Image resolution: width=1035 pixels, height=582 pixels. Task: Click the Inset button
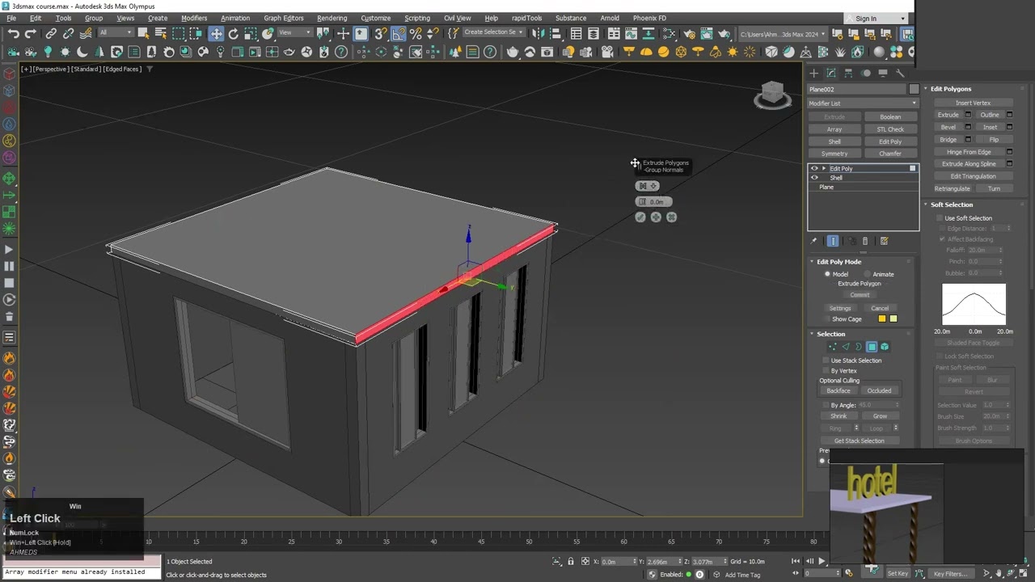(990, 127)
